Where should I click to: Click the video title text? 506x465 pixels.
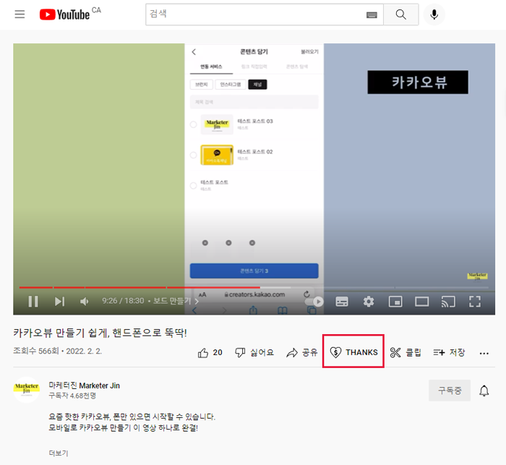100,333
